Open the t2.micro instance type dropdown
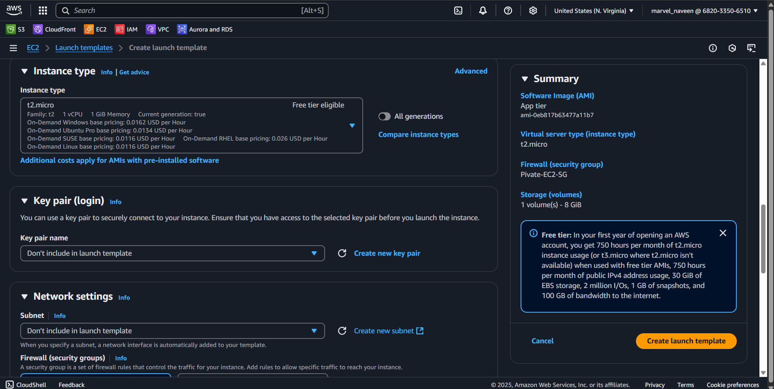This screenshot has width=774, height=389. tap(191, 126)
